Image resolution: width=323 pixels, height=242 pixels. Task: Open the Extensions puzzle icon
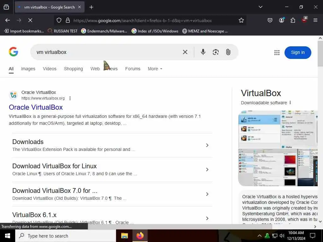[x=293, y=20]
